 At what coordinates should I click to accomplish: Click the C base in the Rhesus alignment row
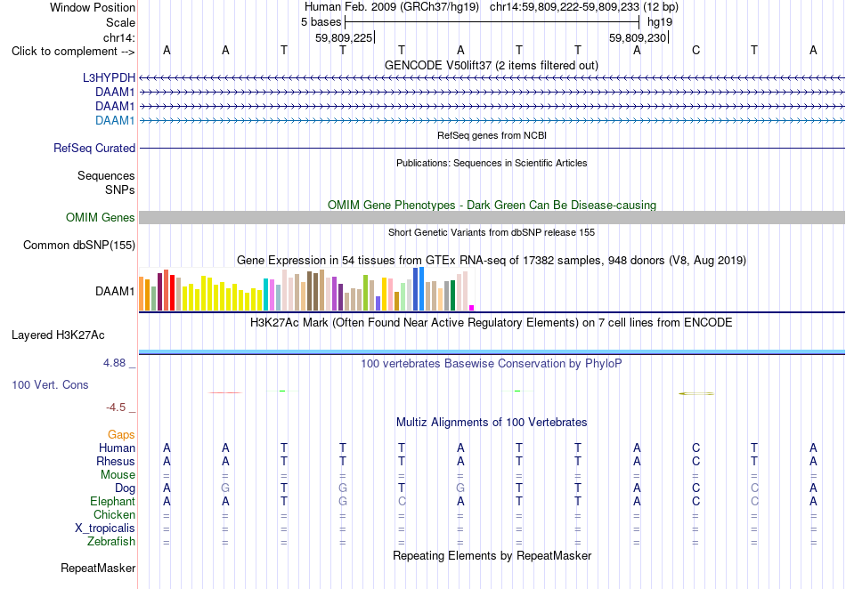coord(696,461)
